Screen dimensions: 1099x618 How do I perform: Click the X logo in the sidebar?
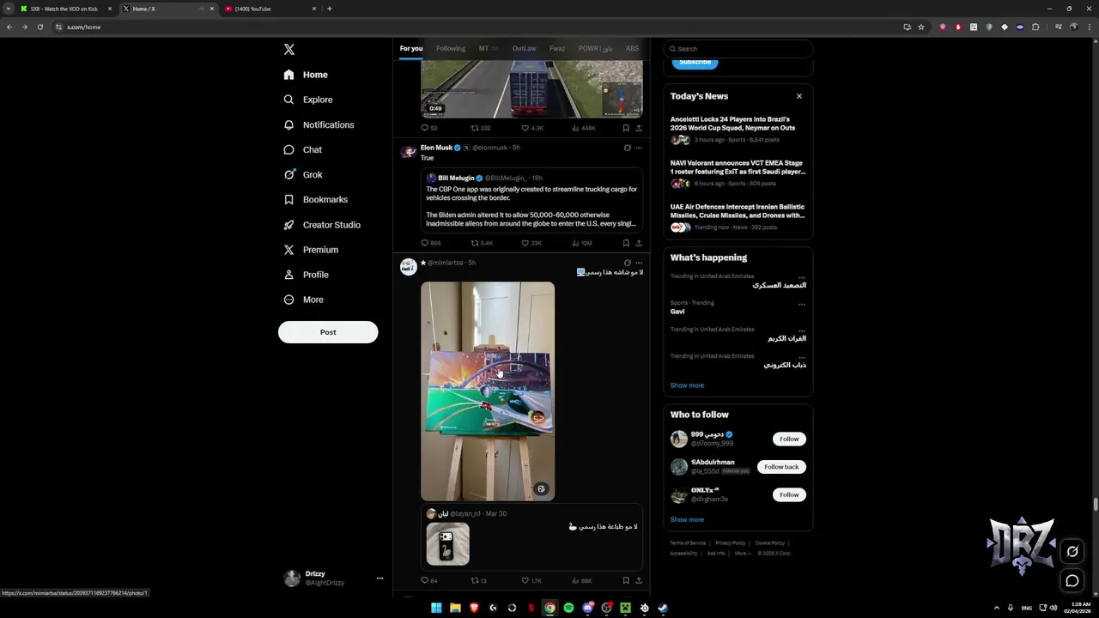click(x=289, y=50)
